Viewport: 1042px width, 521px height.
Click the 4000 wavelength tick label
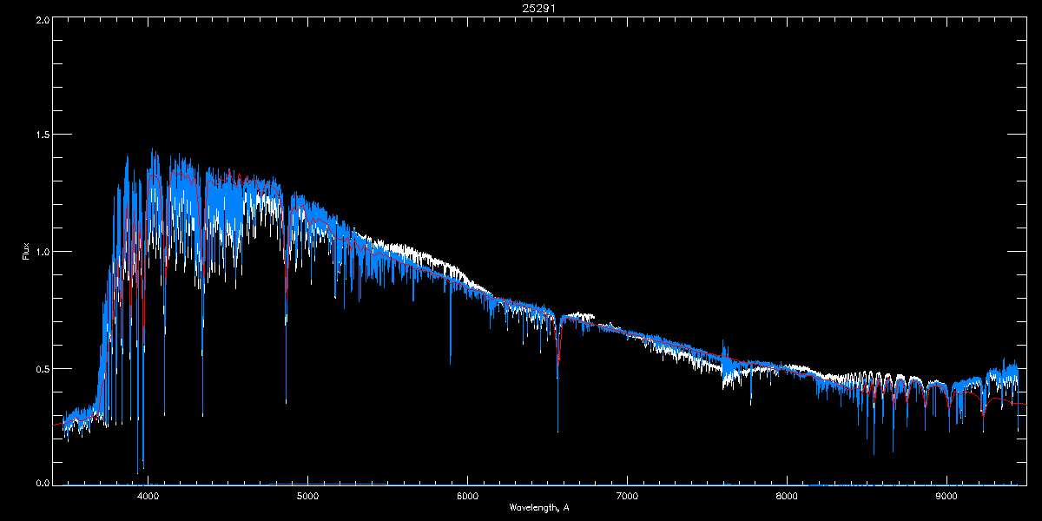point(148,496)
